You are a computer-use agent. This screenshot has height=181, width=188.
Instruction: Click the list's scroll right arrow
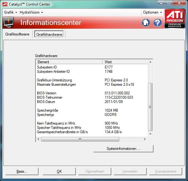tap(145, 139)
